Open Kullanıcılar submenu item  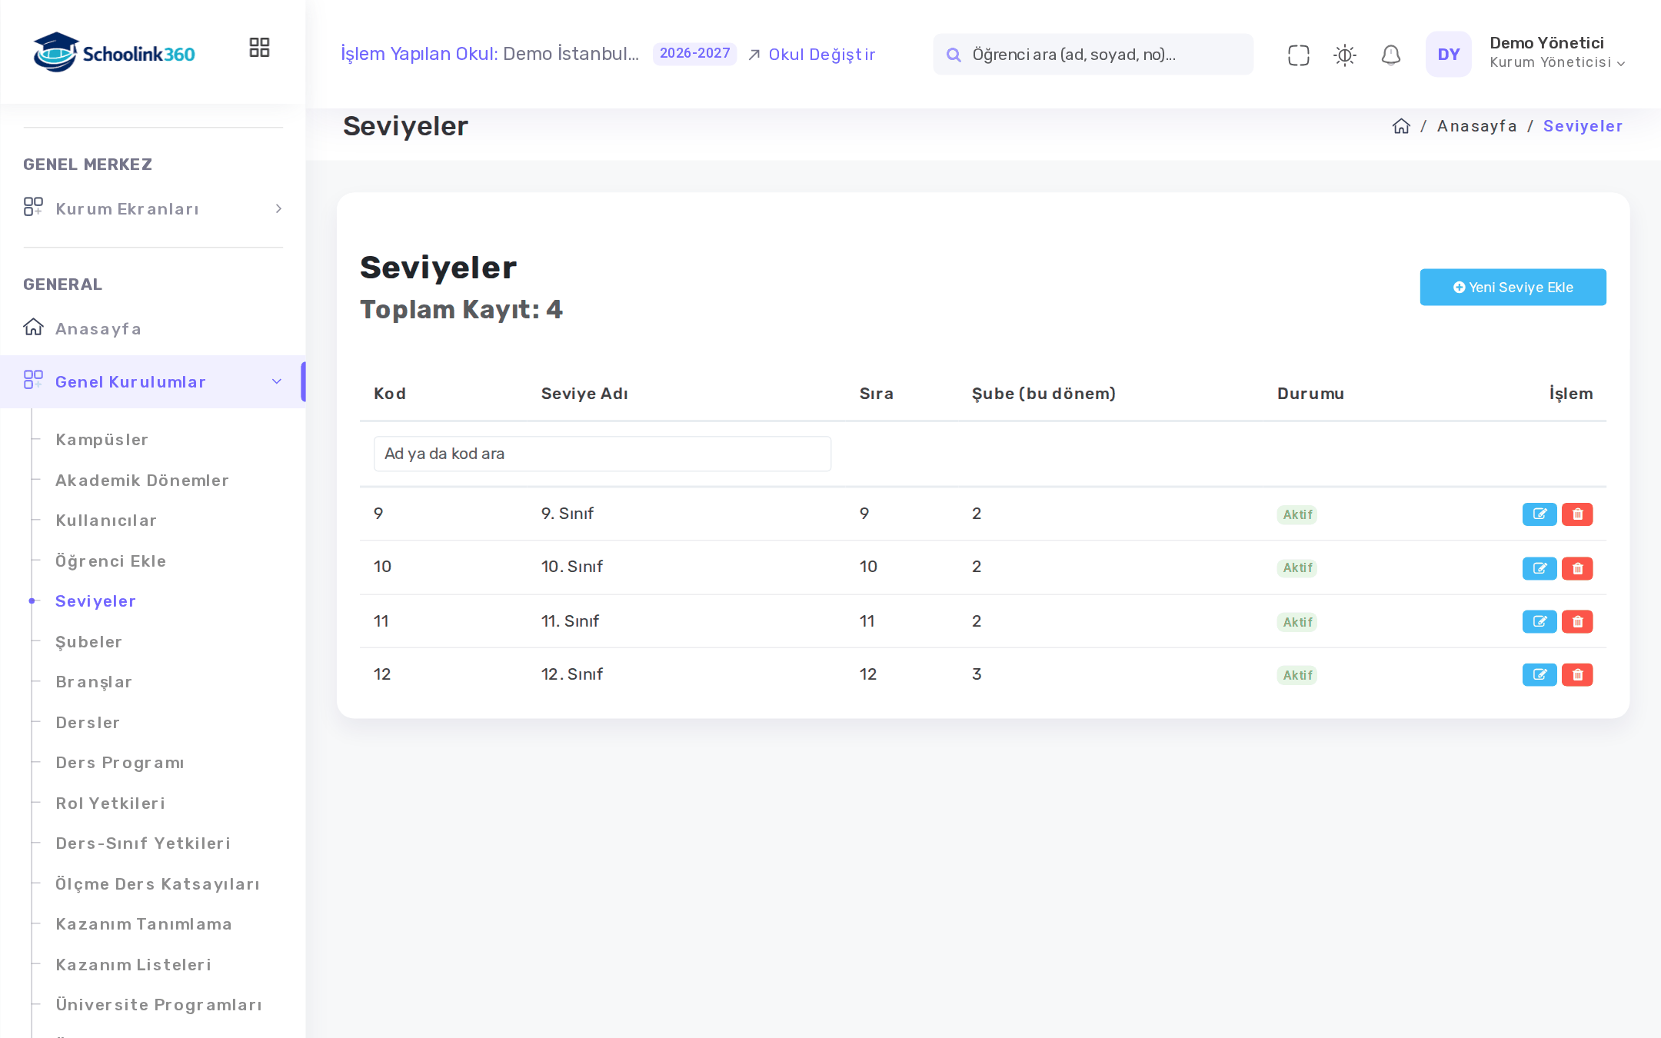click(106, 521)
